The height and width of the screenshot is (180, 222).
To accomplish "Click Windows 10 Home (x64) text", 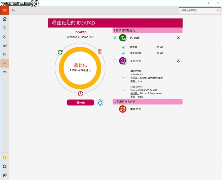I will click(80, 37).
